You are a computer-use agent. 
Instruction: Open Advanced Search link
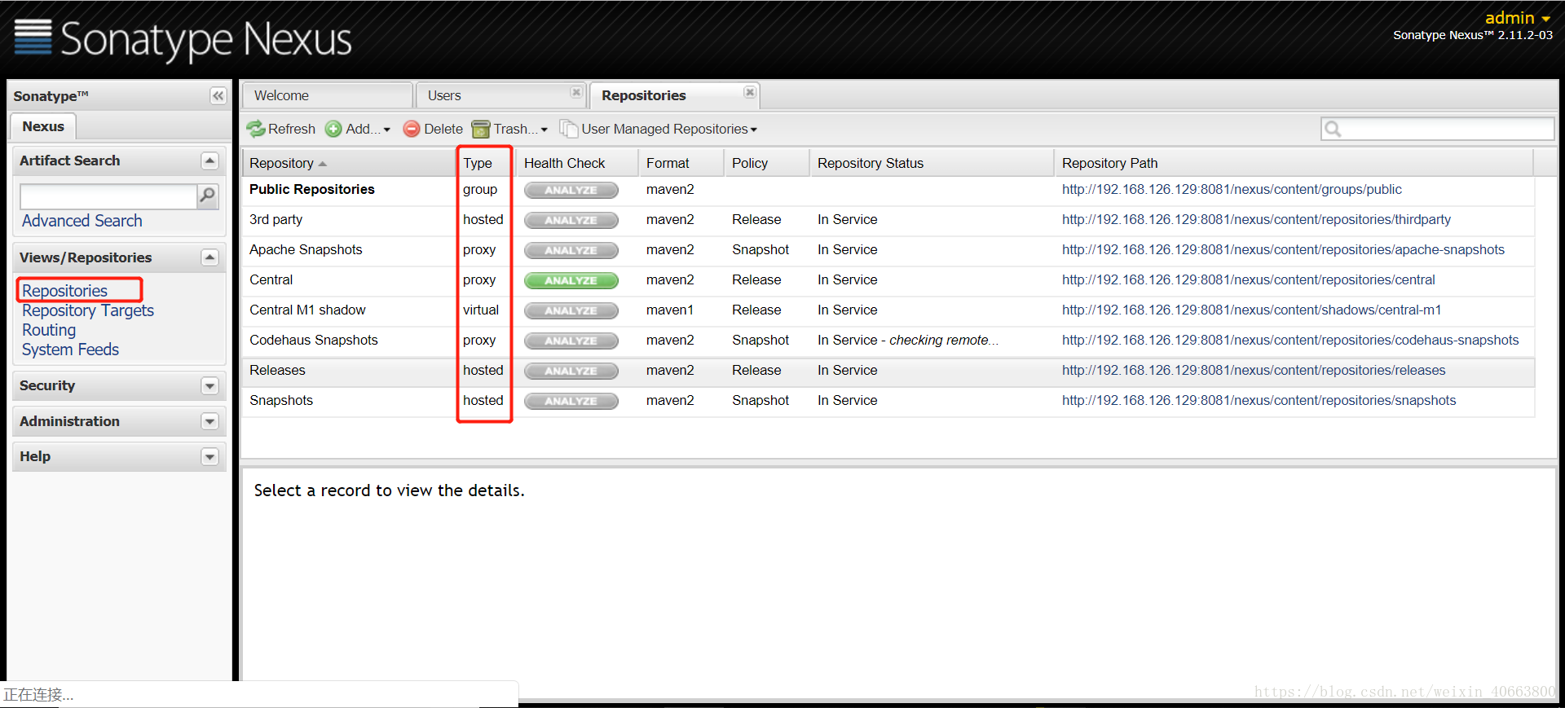click(82, 221)
